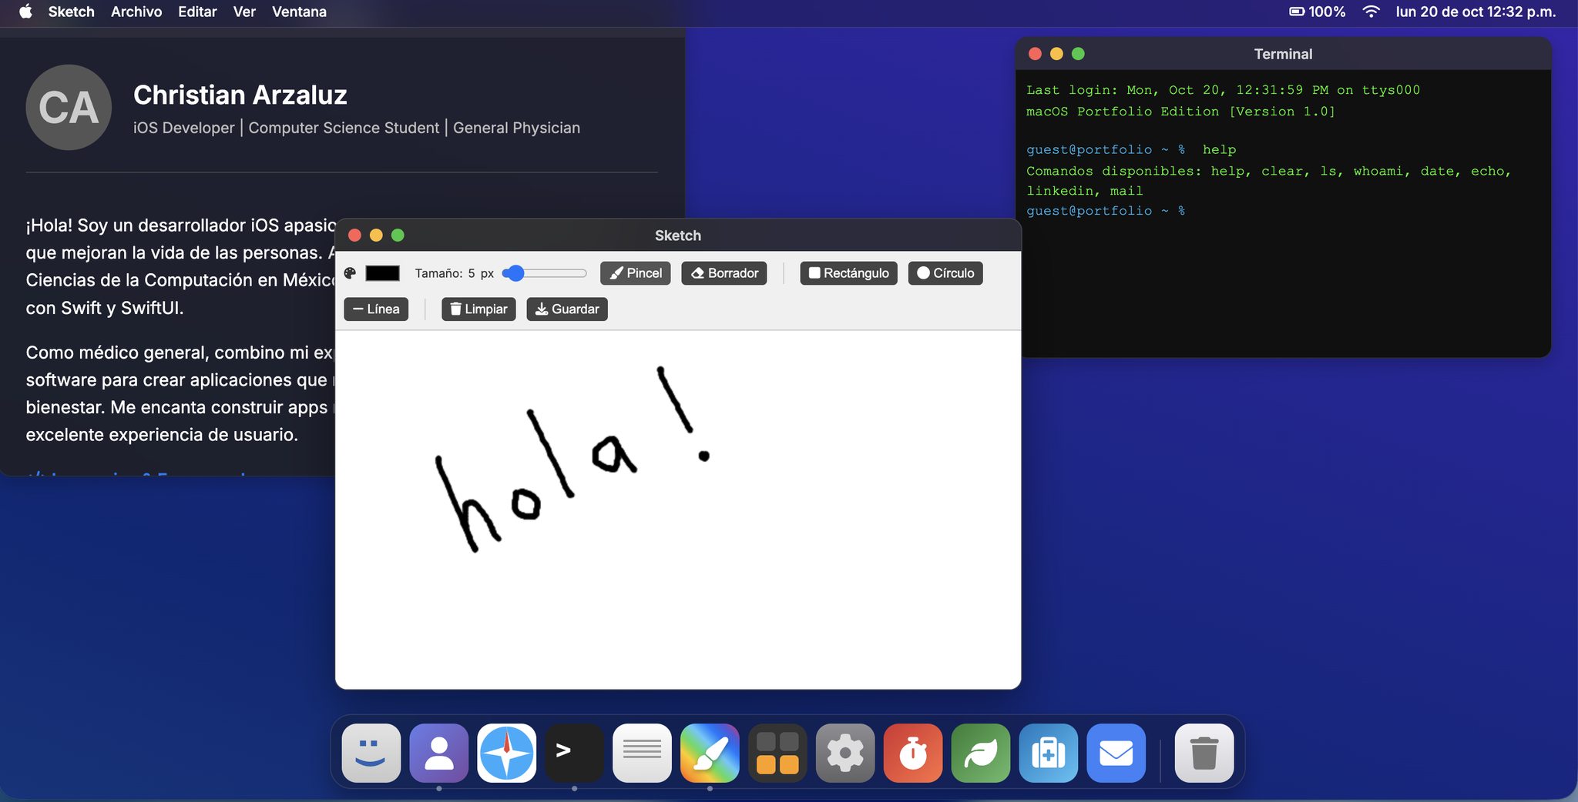Open the red stopwatch dock app
Viewport: 1578px width, 802px height.
pyautogui.click(x=913, y=753)
